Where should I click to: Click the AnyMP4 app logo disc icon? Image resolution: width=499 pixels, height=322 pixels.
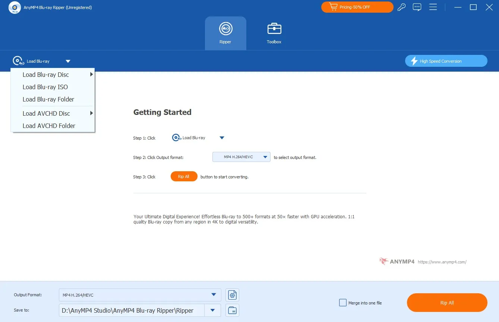coord(15,7)
